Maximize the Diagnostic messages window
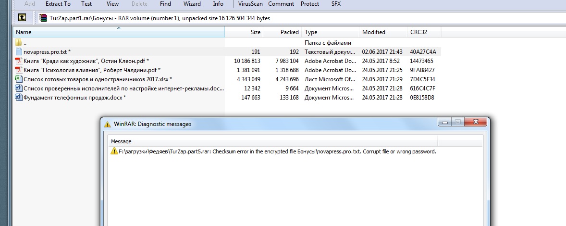566x226 pixels. coord(458,123)
